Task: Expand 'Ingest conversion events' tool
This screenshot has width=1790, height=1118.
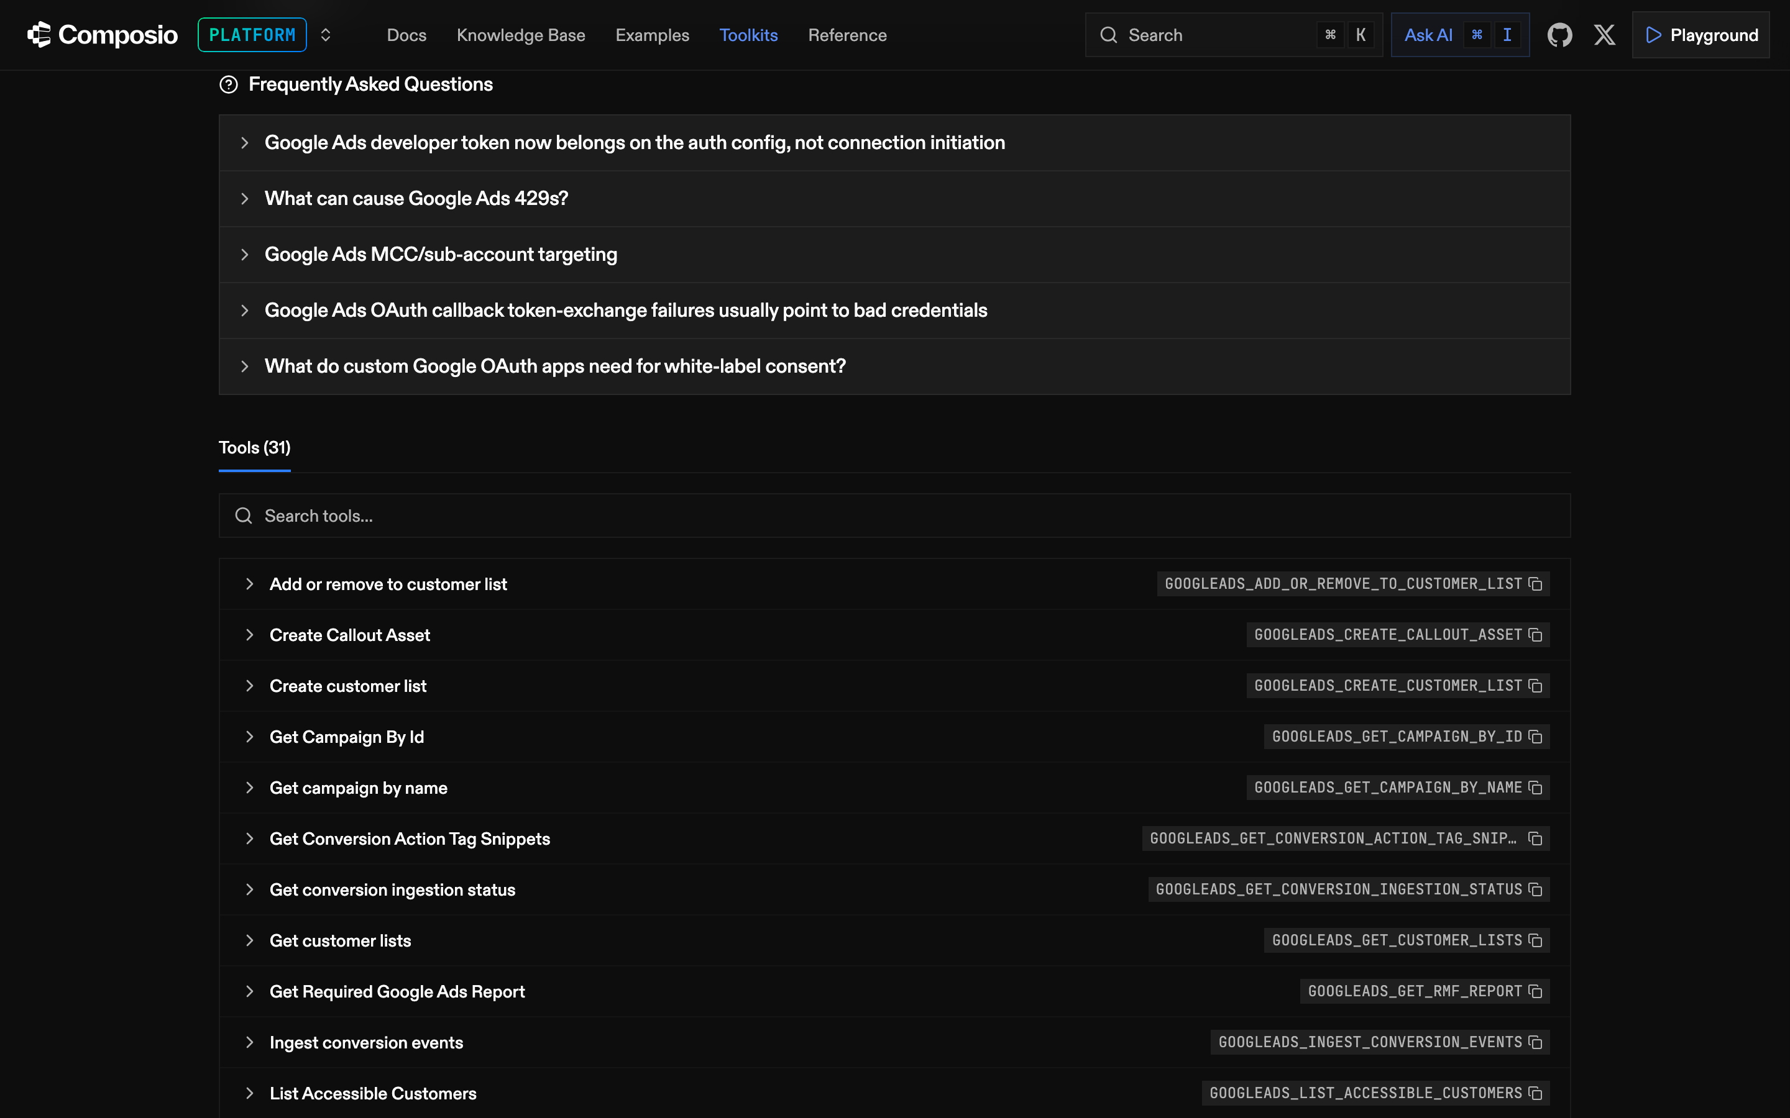Action: pos(895,1043)
